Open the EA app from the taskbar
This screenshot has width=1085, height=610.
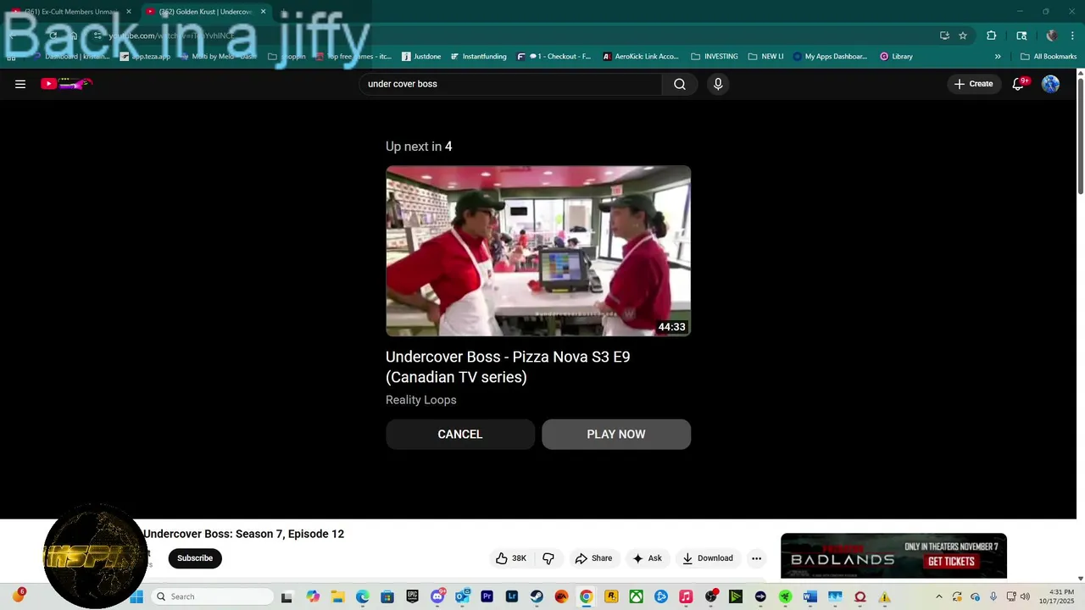tap(561, 596)
